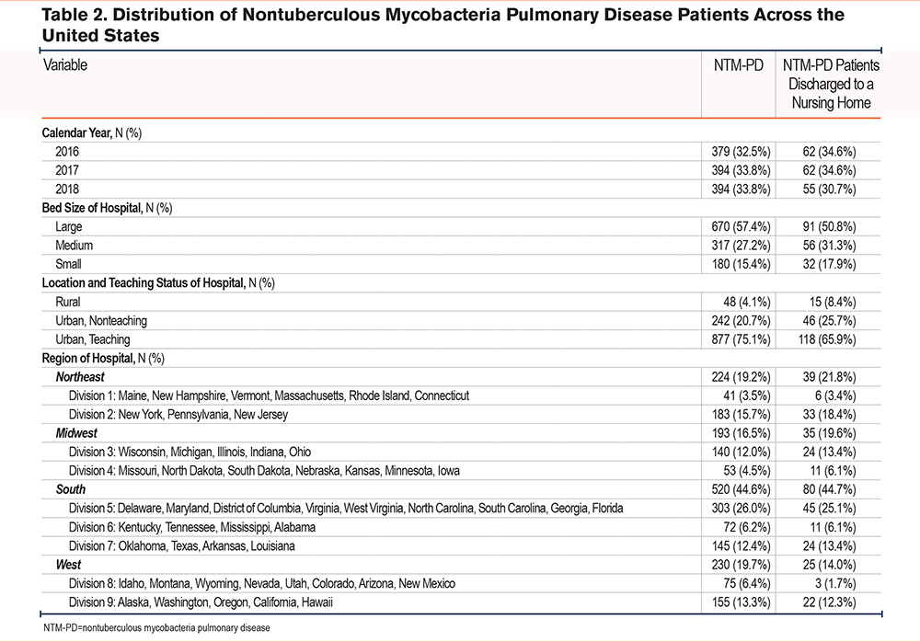Select the Urban, Teaching value 877 (75.1%)
The image size is (920, 642).
coord(741,339)
